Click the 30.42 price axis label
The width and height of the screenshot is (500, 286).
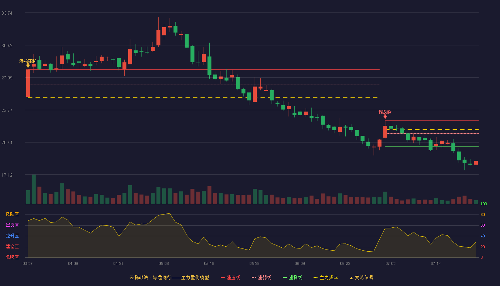point(7,46)
